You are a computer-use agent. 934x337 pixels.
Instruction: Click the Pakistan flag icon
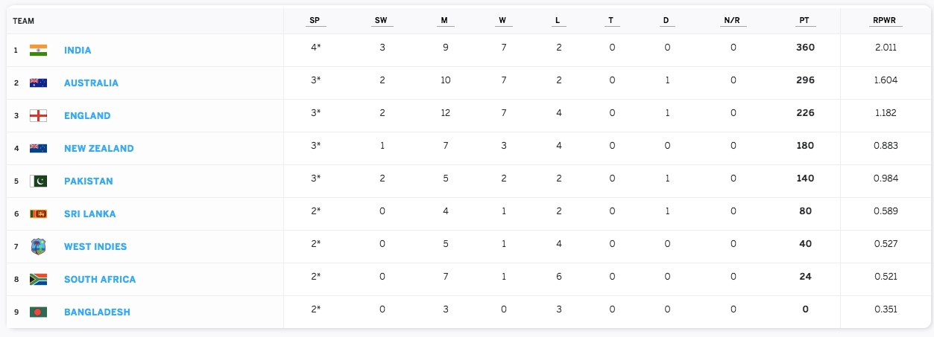[38, 181]
